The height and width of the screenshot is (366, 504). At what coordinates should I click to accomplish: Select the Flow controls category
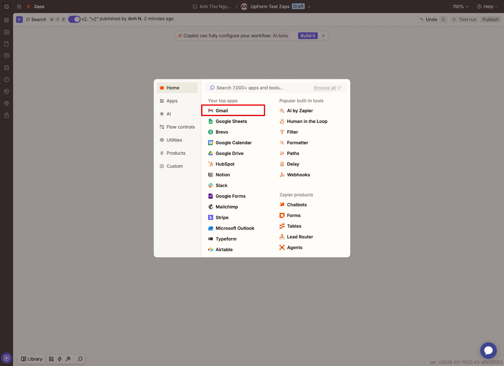coord(177,127)
